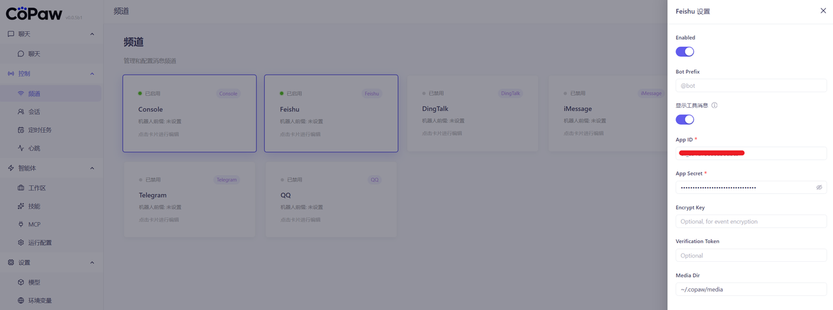Click the Console tag on its card
Image resolution: width=833 pixels, height=310 pixels.
(228, 94)
